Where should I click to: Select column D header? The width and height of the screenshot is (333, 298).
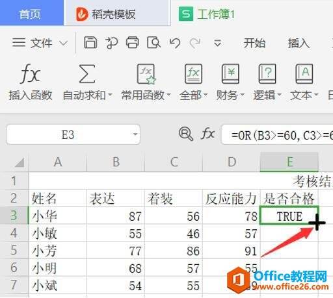click(232, 162)
